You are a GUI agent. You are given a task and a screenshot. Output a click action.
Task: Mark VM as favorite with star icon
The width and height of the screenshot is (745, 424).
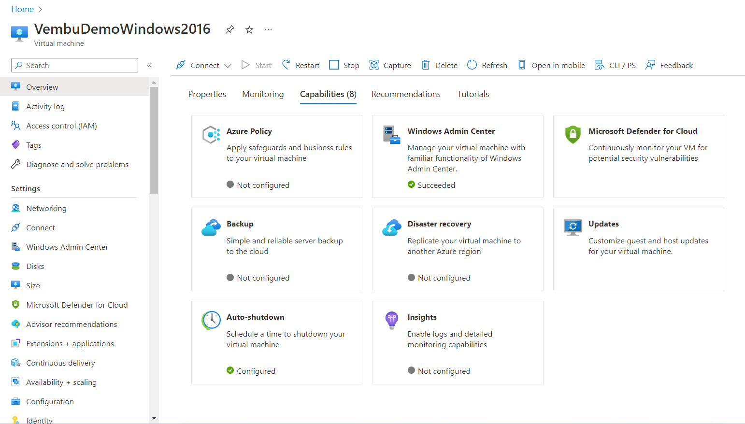click(249, 29)
